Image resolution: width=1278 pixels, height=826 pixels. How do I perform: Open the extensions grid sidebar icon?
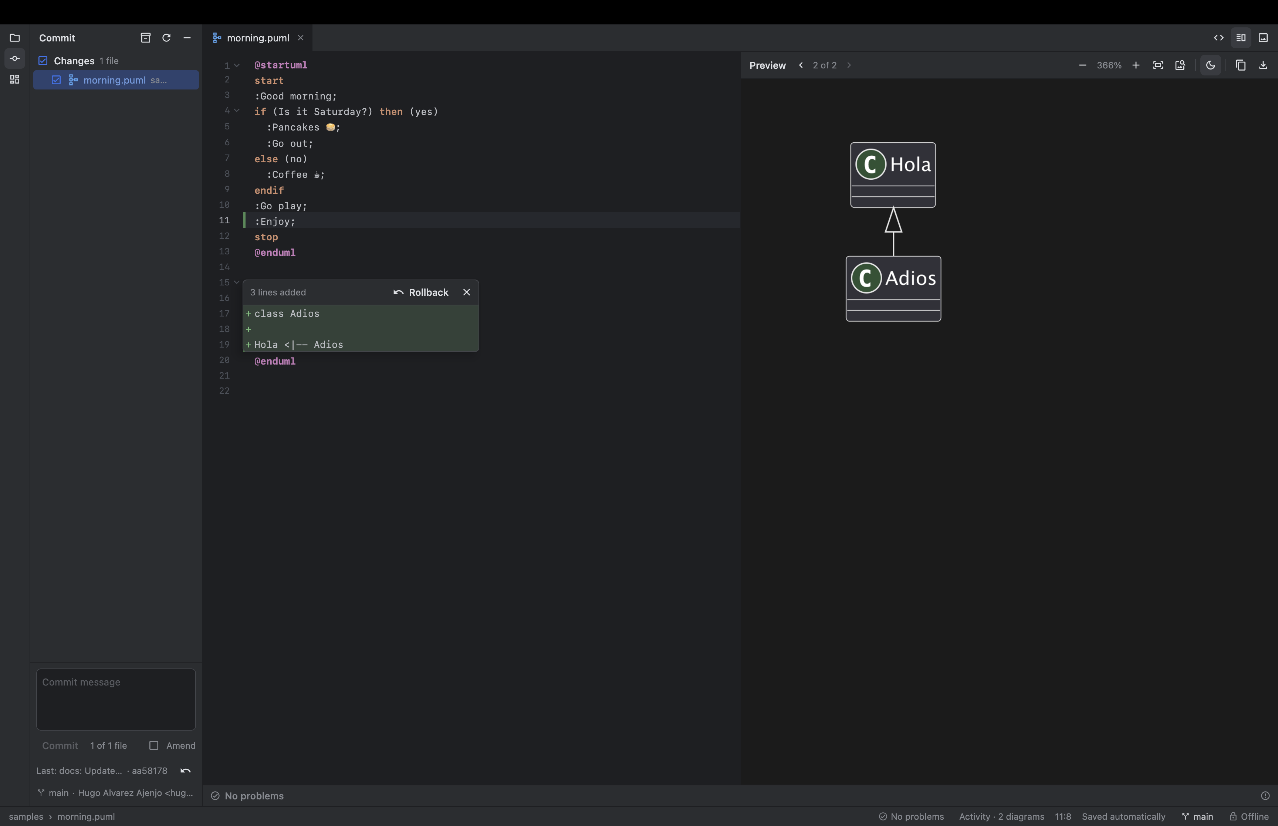(14, 79)
